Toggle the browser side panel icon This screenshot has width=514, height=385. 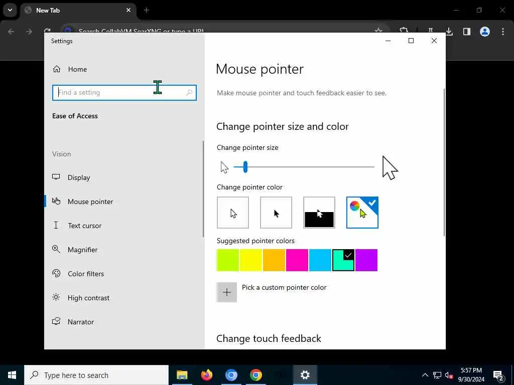tap(467, 32)
